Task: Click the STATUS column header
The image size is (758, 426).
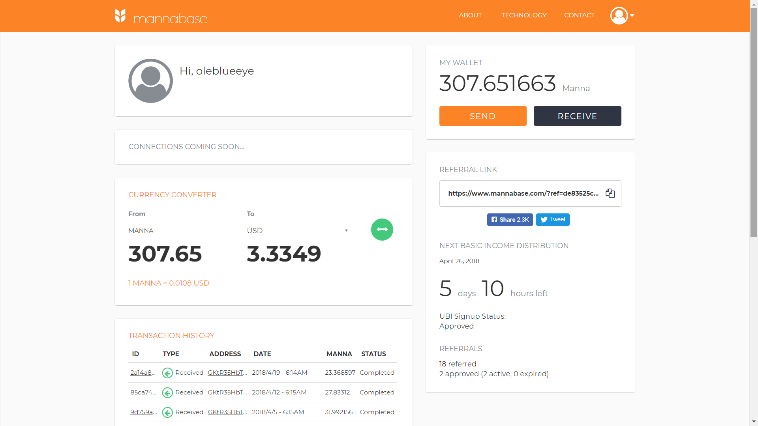Action: 373,354
